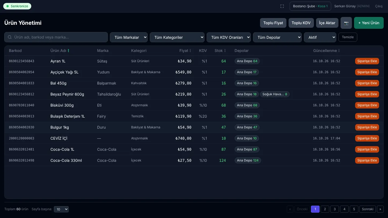This screenshot has height=218, width=388.
Task: Go to page 5
Action: (x=354, y=209)
